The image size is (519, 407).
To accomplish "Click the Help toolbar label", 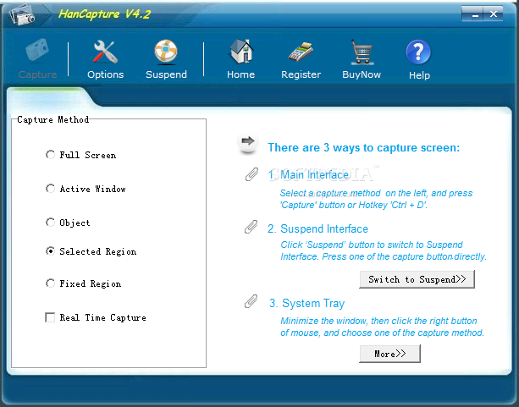I will point(419,75).
